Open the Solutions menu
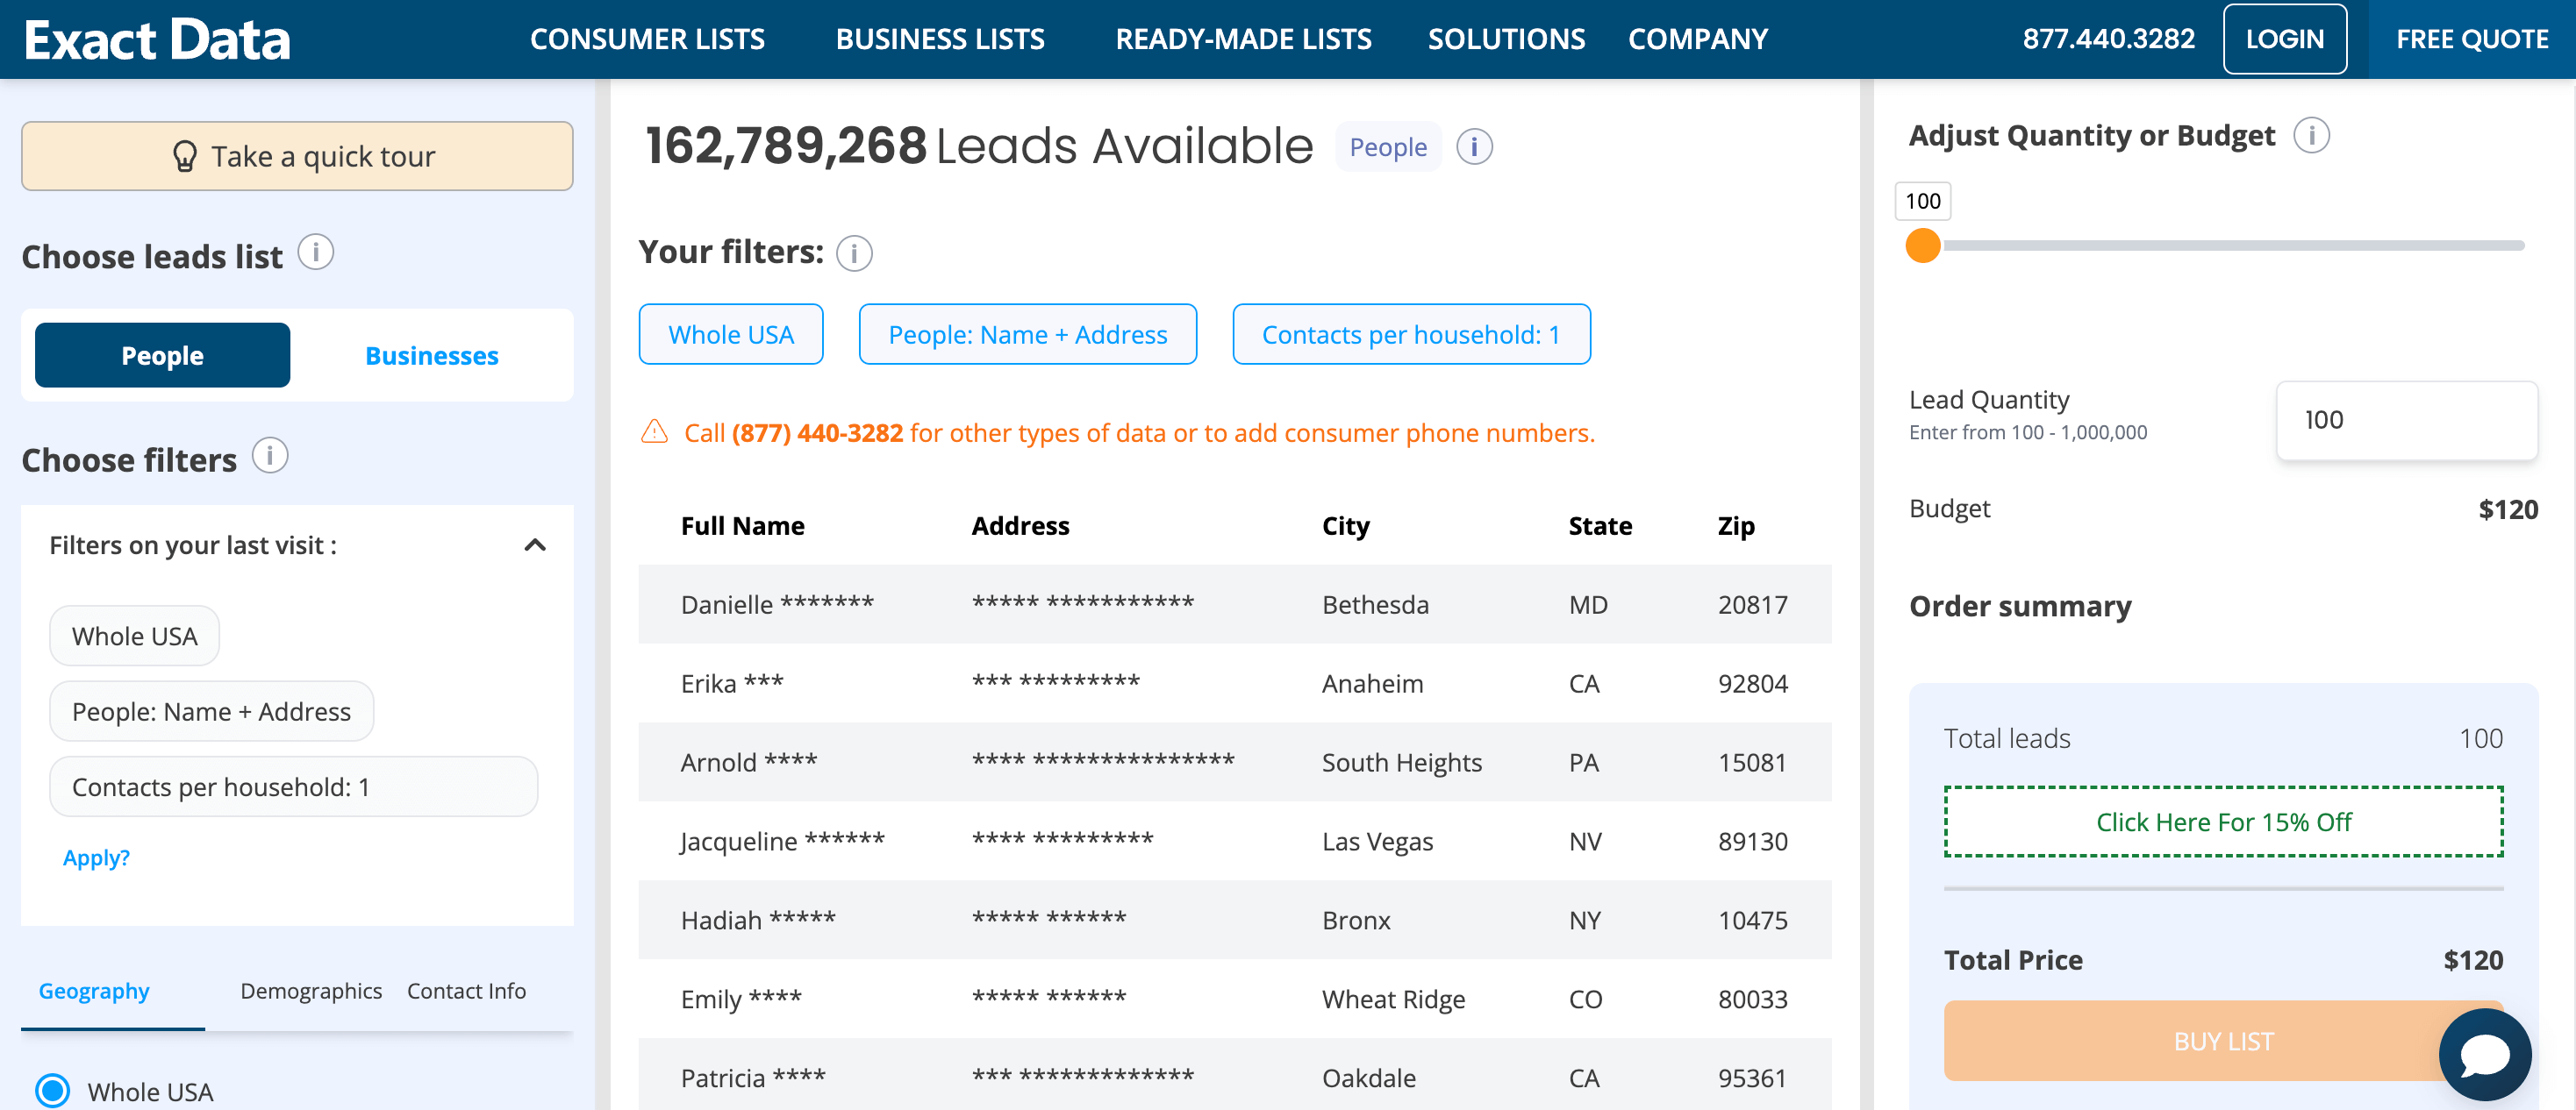 point(1506,39)
